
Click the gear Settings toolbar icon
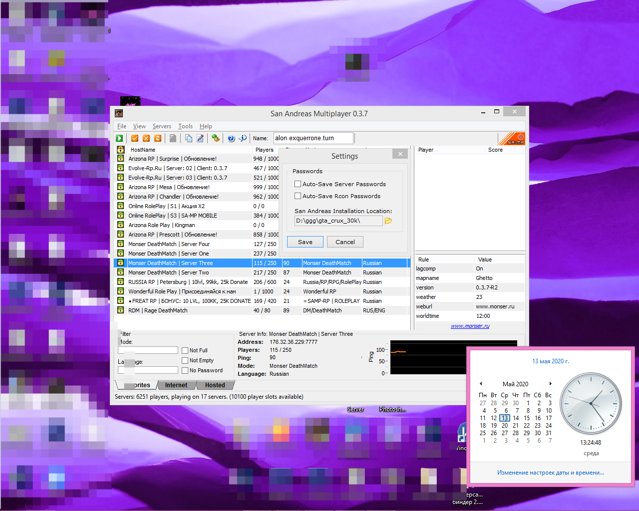click(x=215, y=138)
